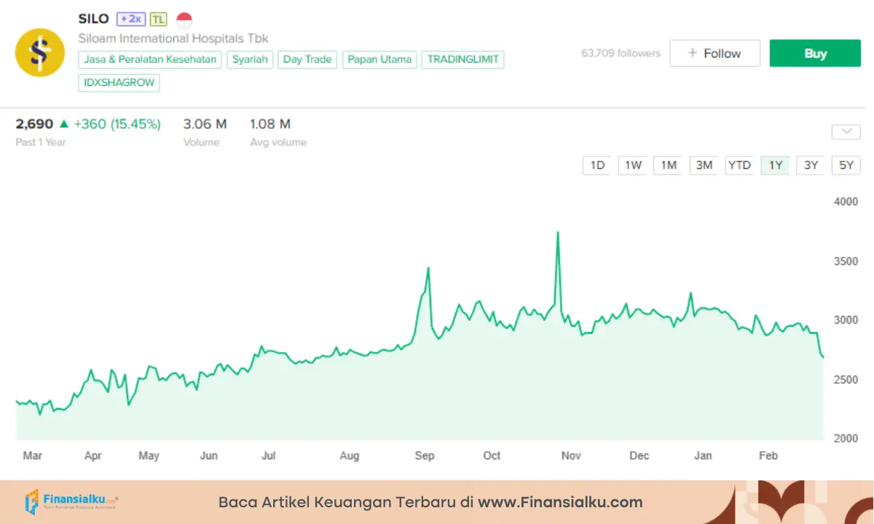Select the 3M time range

704,165
